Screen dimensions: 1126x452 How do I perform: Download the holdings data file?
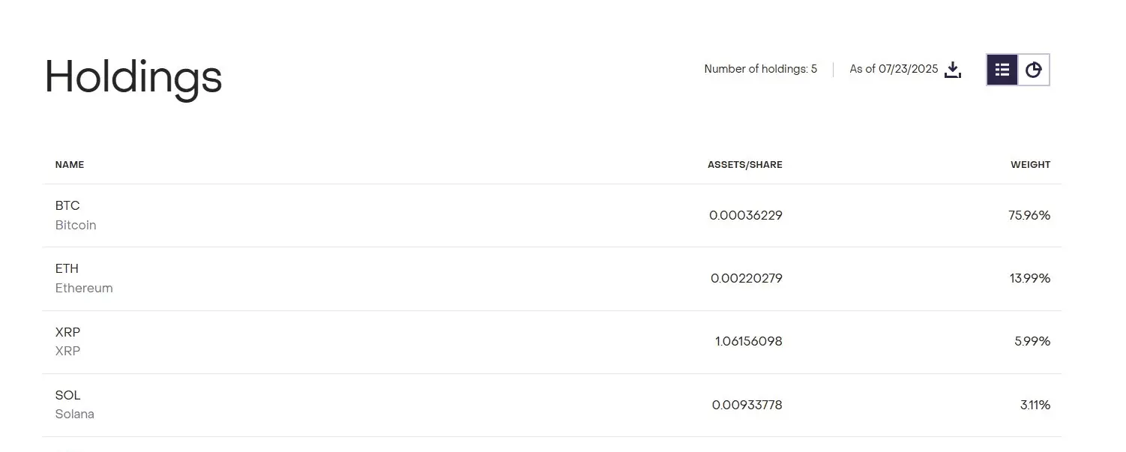953,70
